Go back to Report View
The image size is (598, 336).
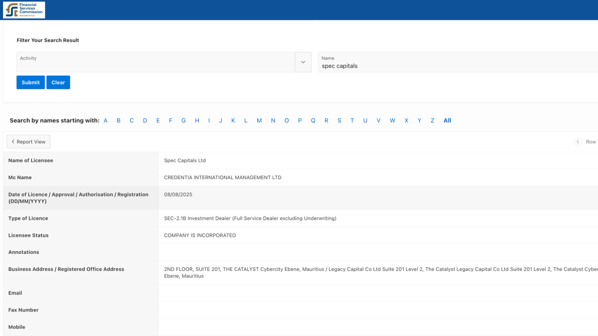(x=28, y=142)
